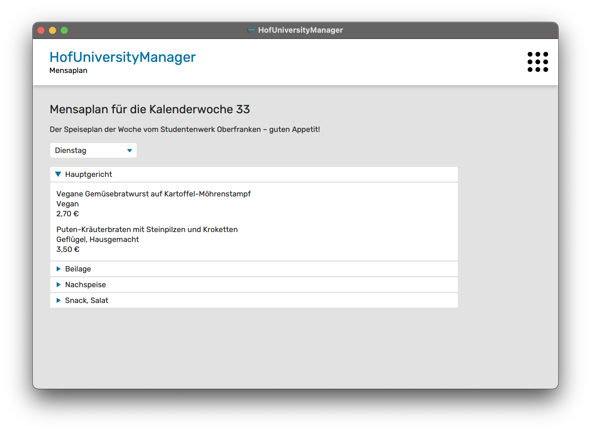Viewport: 591px width, 432px height.
Task: Open the nine-dot app grid menu
Action: click(x=538, y=62)
